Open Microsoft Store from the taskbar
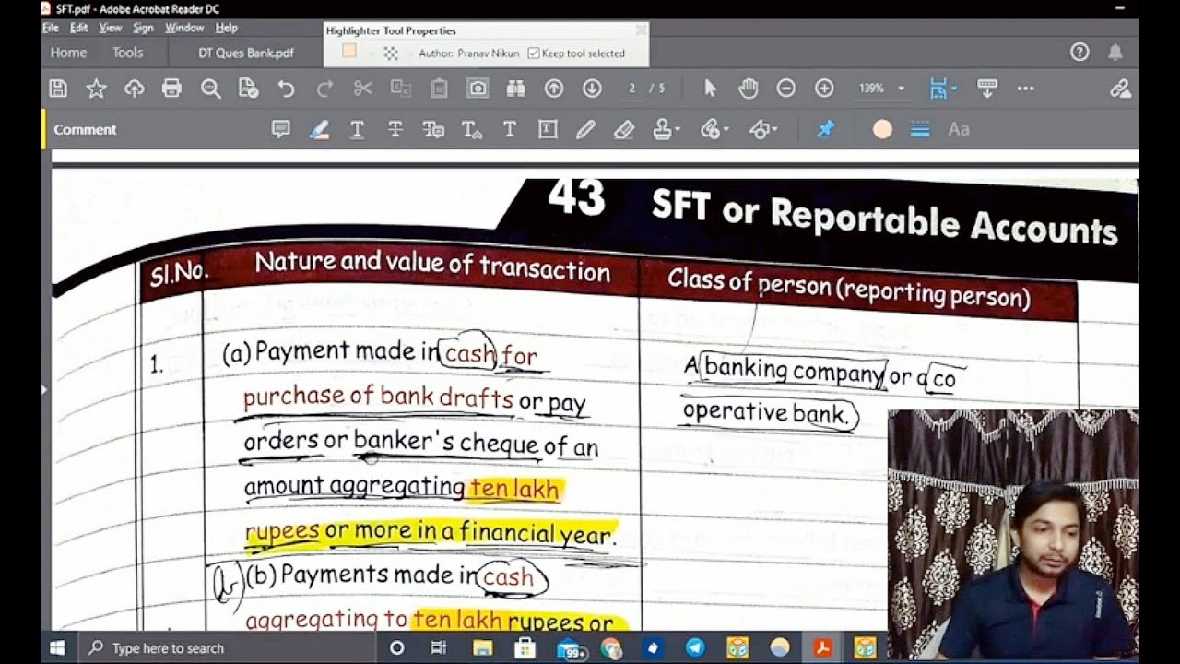Viewport: 1180px width, 664px height. [x=525, y=648]
